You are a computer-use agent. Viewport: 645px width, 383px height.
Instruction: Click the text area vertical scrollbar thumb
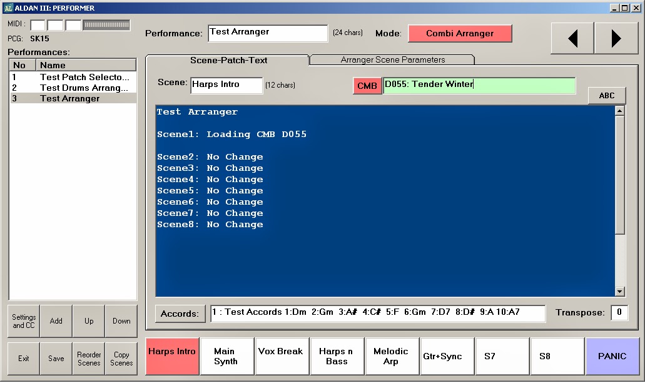(619, 175)
